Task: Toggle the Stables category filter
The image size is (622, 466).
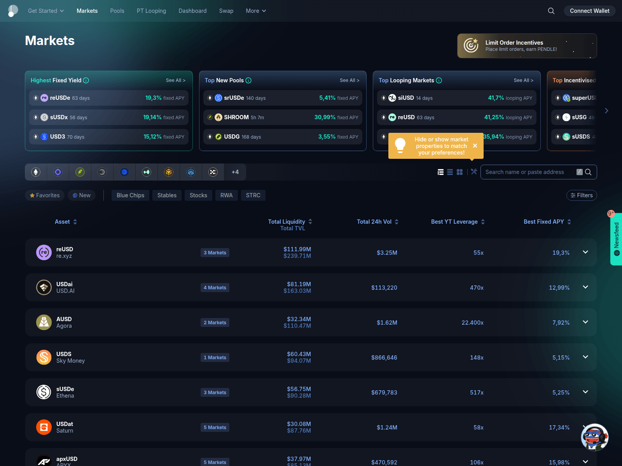Action: [167, 195]
